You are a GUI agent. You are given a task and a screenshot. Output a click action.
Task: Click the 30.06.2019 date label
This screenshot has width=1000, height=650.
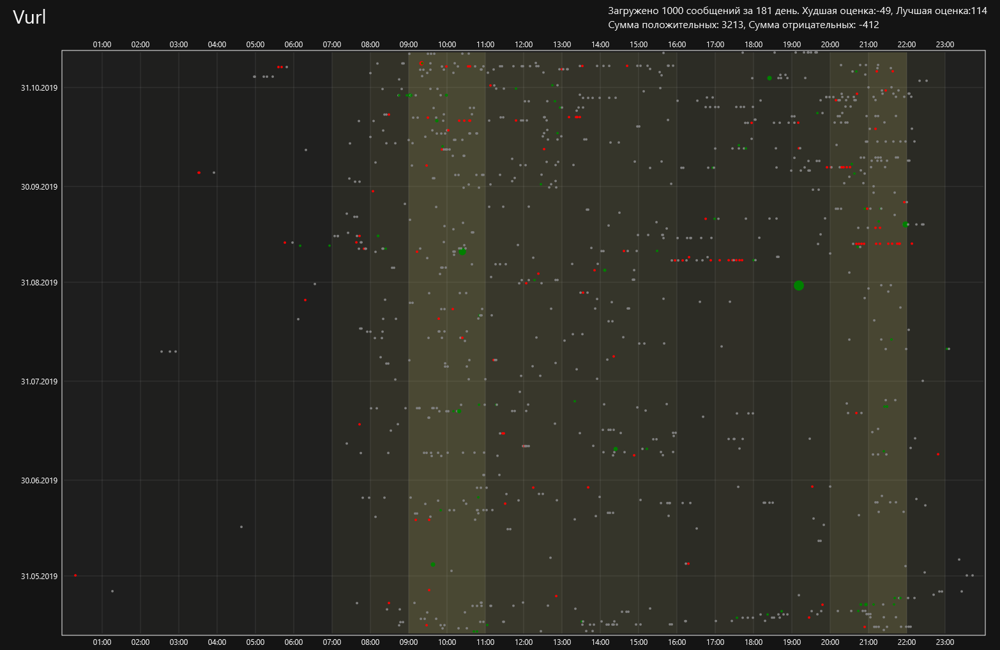tap(39, 480)
